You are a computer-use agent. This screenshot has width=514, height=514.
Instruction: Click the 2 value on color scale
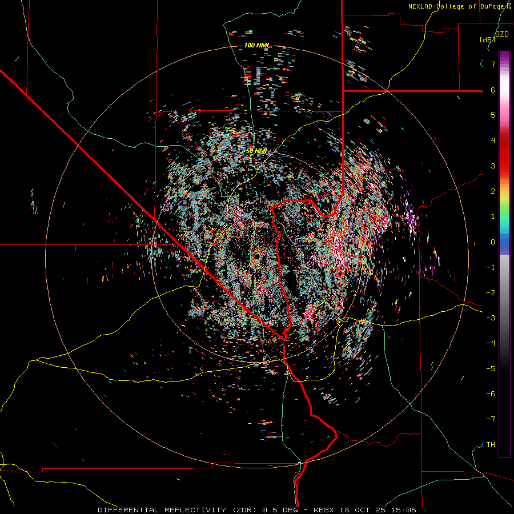(493, 191)
